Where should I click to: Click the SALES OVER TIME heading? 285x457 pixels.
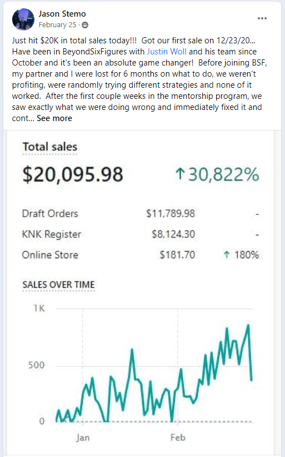tap(59, 284)
